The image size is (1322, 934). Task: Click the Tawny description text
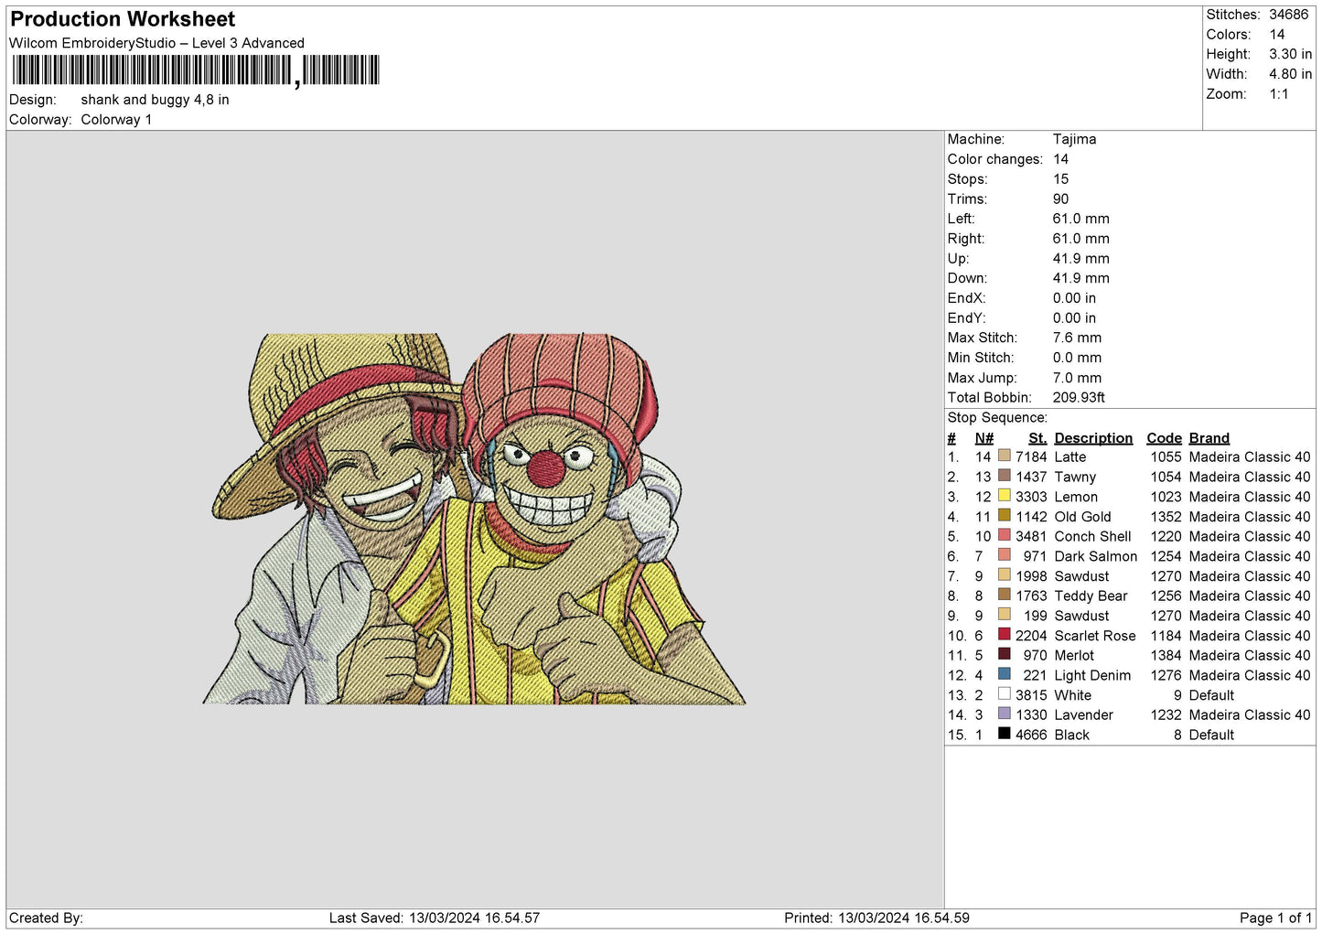pos(1075,477)
